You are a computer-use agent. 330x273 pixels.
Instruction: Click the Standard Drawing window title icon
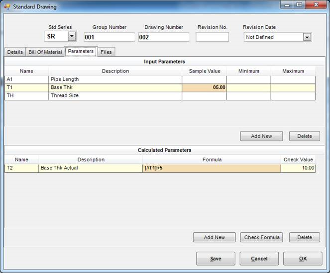(7, 7)
